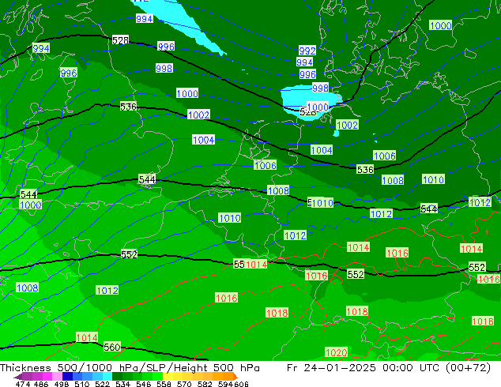501x387 pixels.
Task: Pick the light pink legend swatch
Action: pyautogui.click(x=57, y=376)
